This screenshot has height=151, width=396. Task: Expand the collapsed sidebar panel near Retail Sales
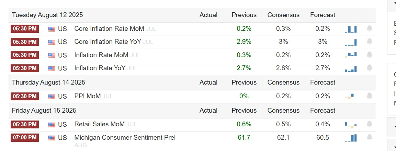[x=394, y=126]
